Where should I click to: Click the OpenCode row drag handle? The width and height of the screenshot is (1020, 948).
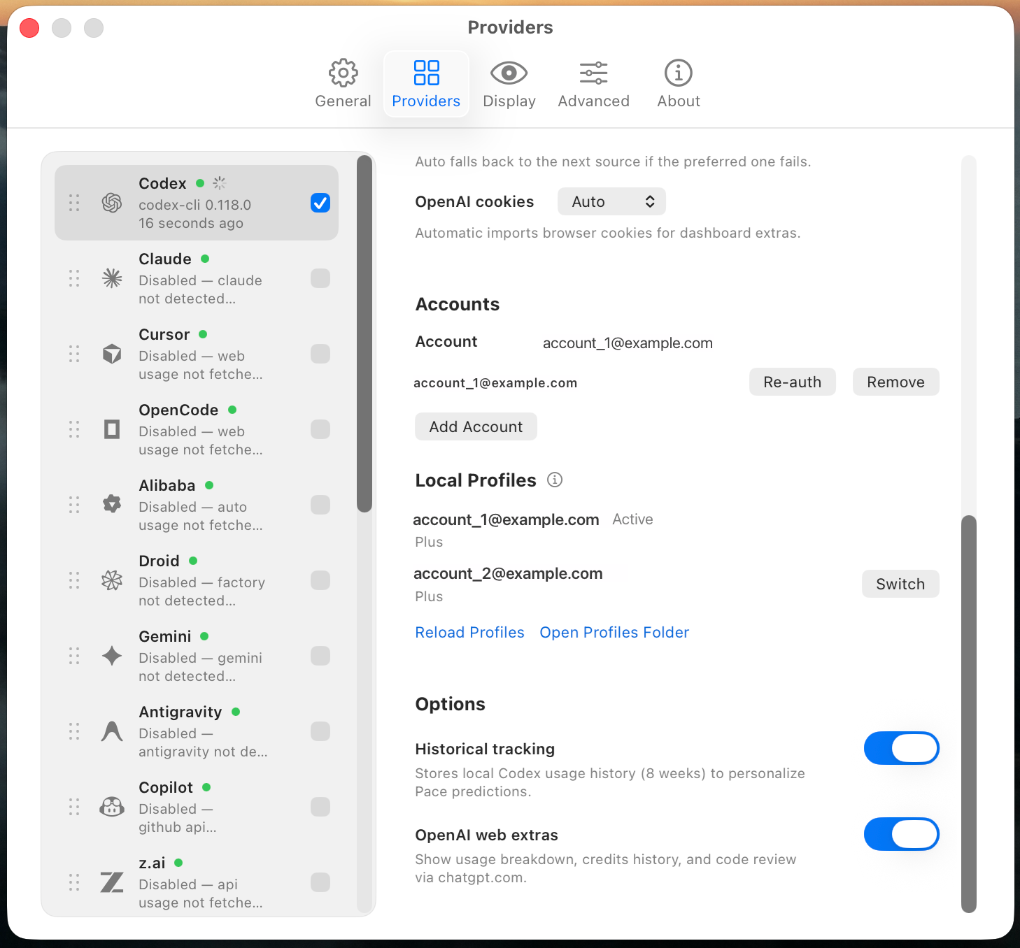click(x=74, y=429)
